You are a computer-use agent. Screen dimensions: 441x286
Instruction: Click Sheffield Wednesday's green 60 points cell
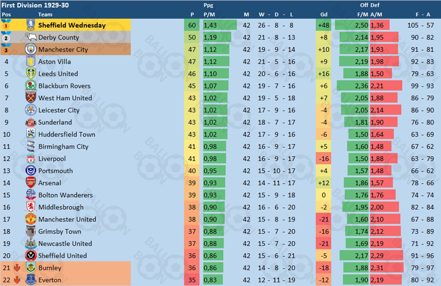(x=192, y=25)
